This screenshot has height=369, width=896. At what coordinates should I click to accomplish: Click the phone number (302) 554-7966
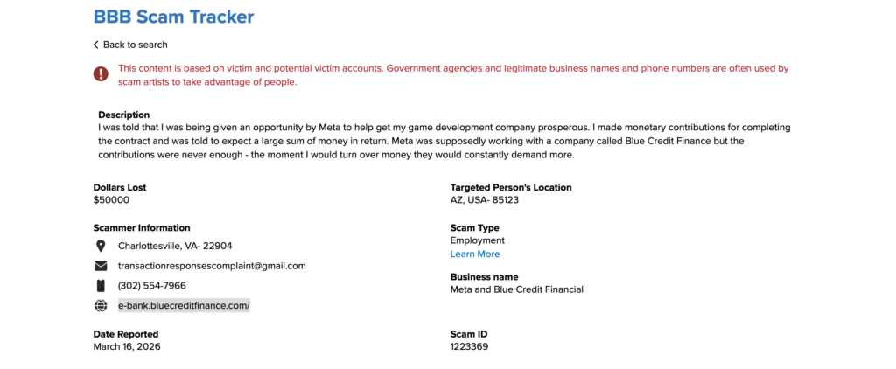click(152, 286)
